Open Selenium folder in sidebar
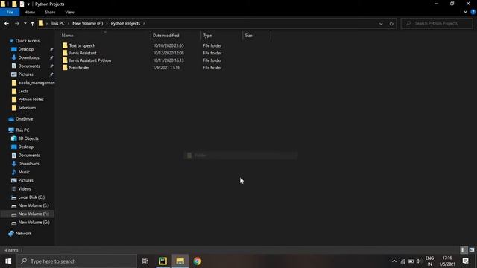Screen dimensions: 477x268 [27, 108]
